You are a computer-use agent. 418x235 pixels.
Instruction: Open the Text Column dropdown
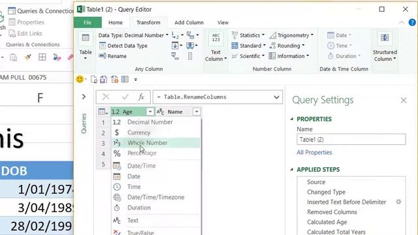pyautogui.click(x=216, y=47)
